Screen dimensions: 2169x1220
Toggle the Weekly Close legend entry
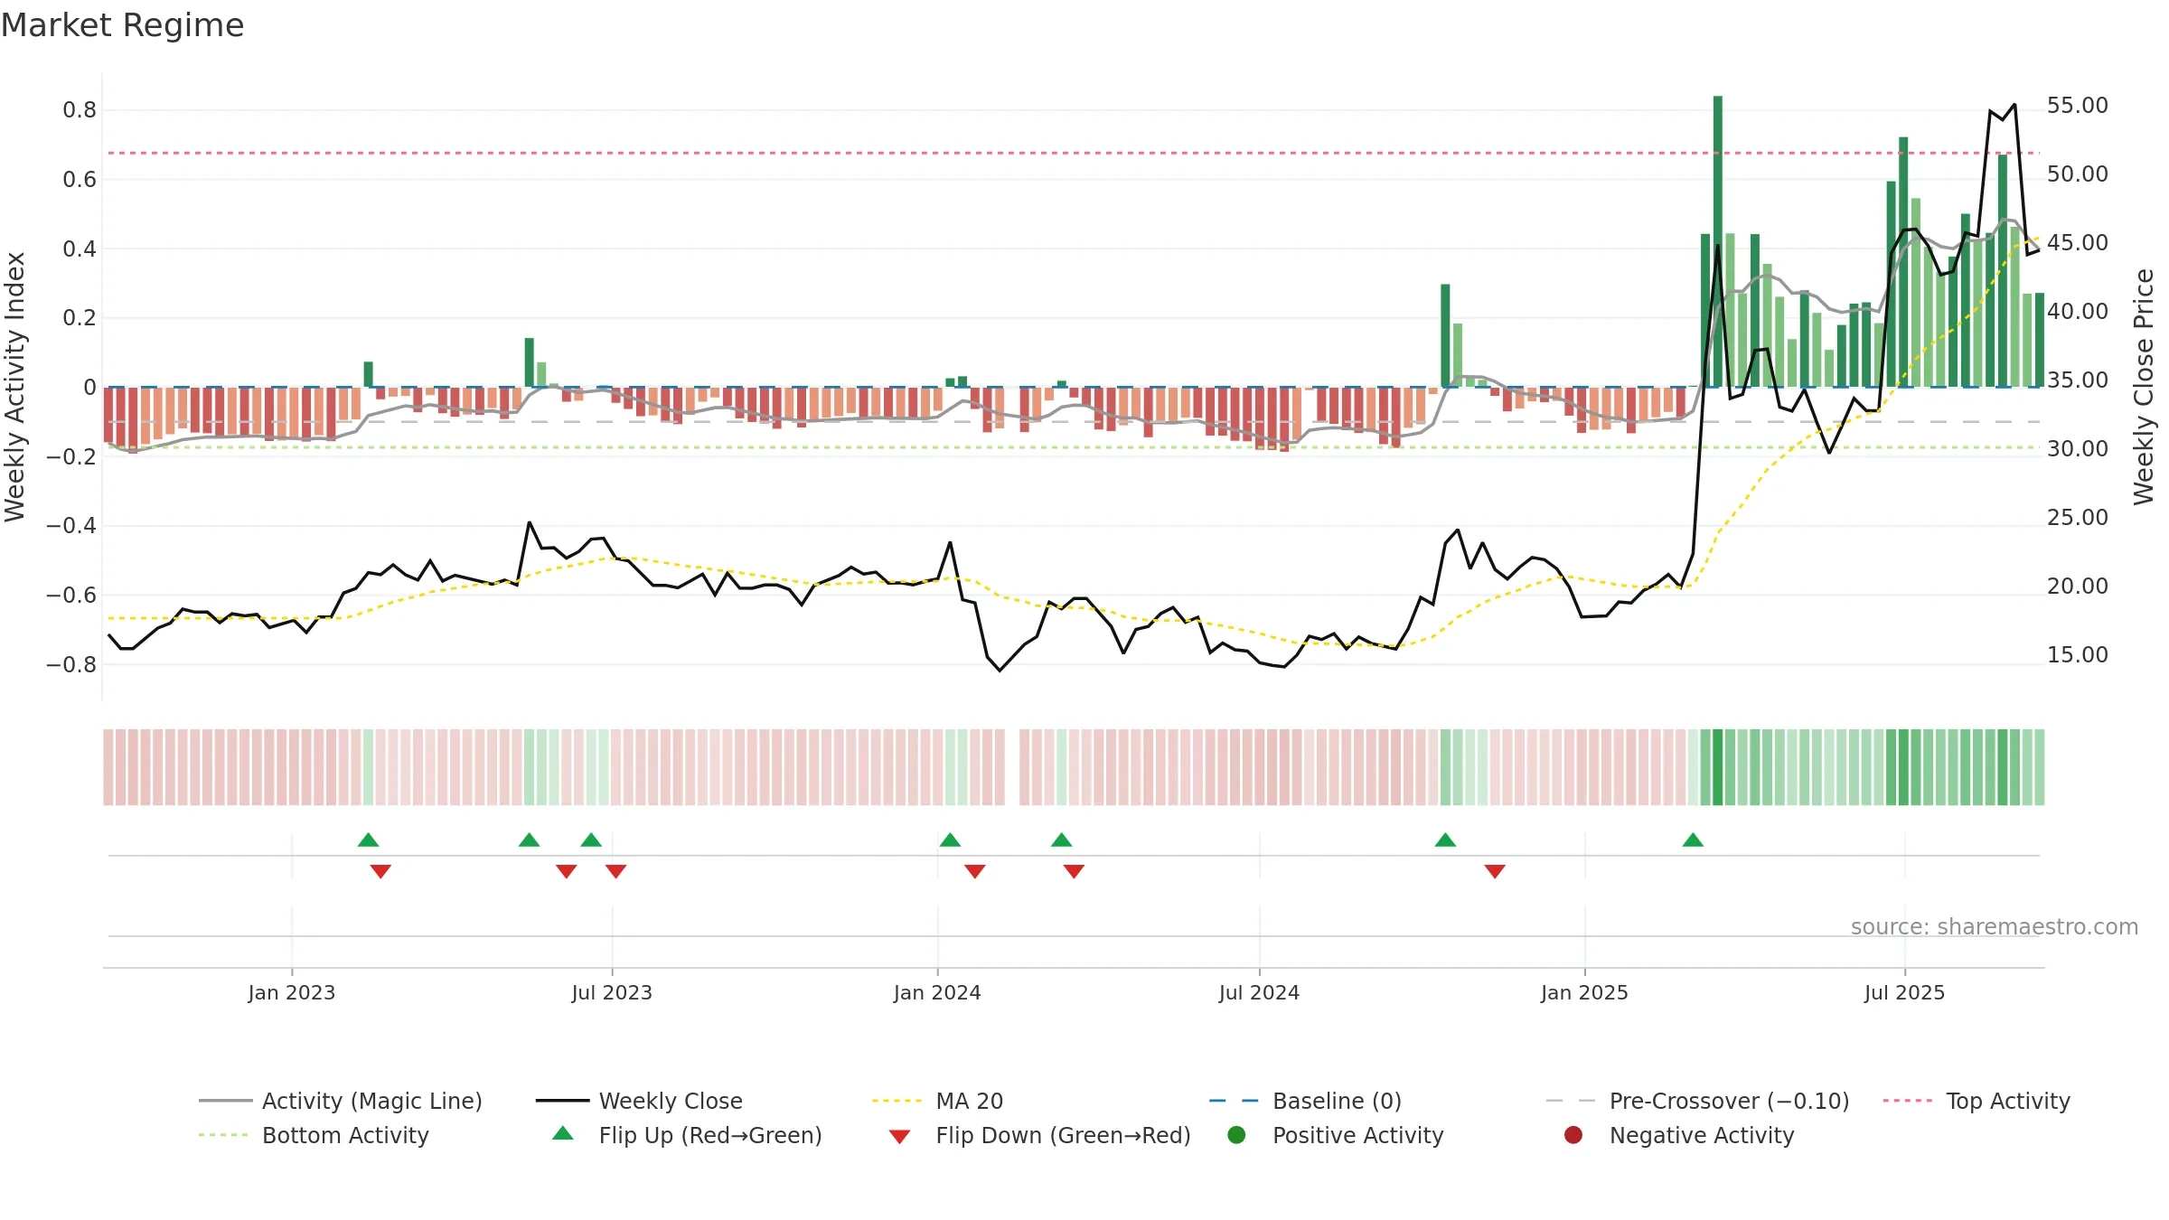pos(639,1101)
